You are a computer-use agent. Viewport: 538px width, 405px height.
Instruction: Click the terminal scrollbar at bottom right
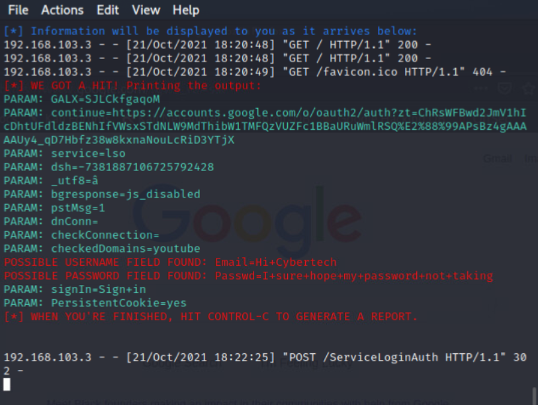tap(534, 396)
